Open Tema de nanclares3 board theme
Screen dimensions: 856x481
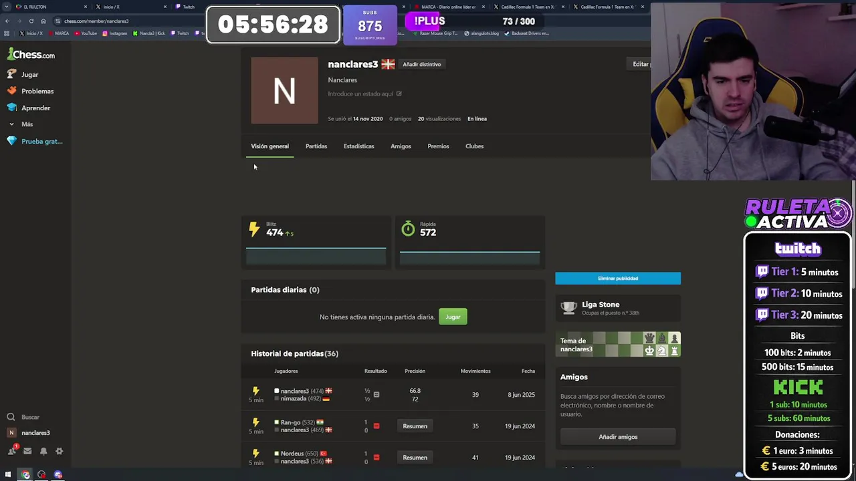(618, 344)
